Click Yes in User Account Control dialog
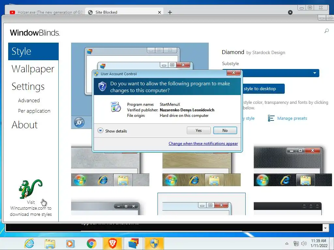The height and width of the screenshot is (250, 334). pyautogui.click(x=199, y=131)
